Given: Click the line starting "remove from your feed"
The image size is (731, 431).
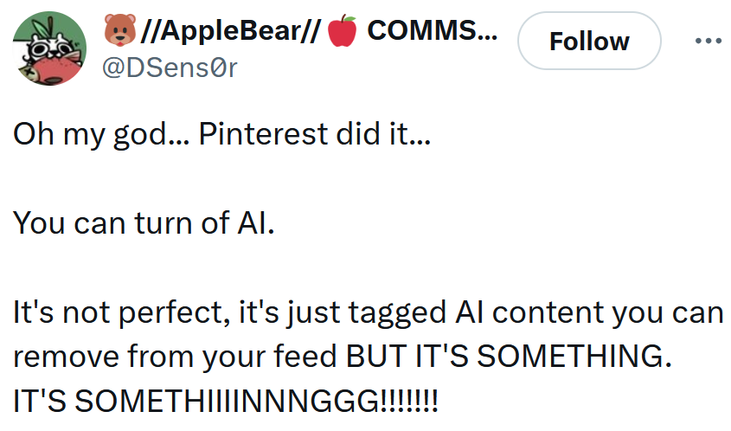Looking at the screenshot, I should [x=342, y=356].
